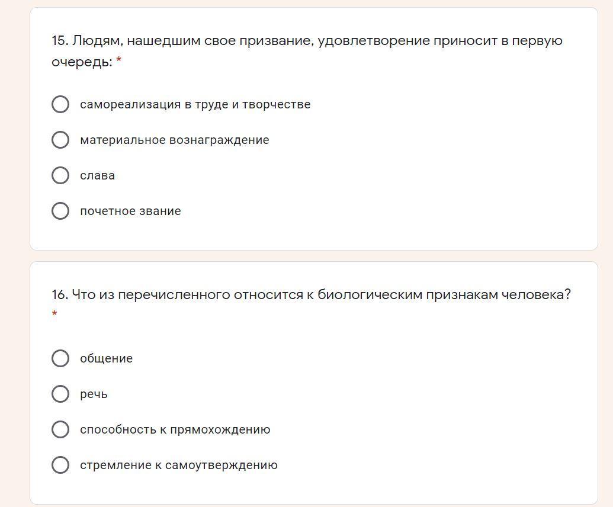The height and width of the screenshot is (507, 613).
Task: Click the "слава" answer label
Action: 97,175
